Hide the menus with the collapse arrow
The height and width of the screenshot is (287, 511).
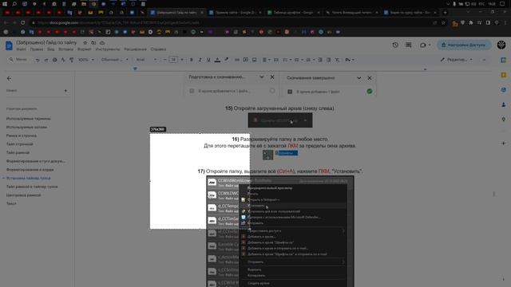click(x=484, y=60)
